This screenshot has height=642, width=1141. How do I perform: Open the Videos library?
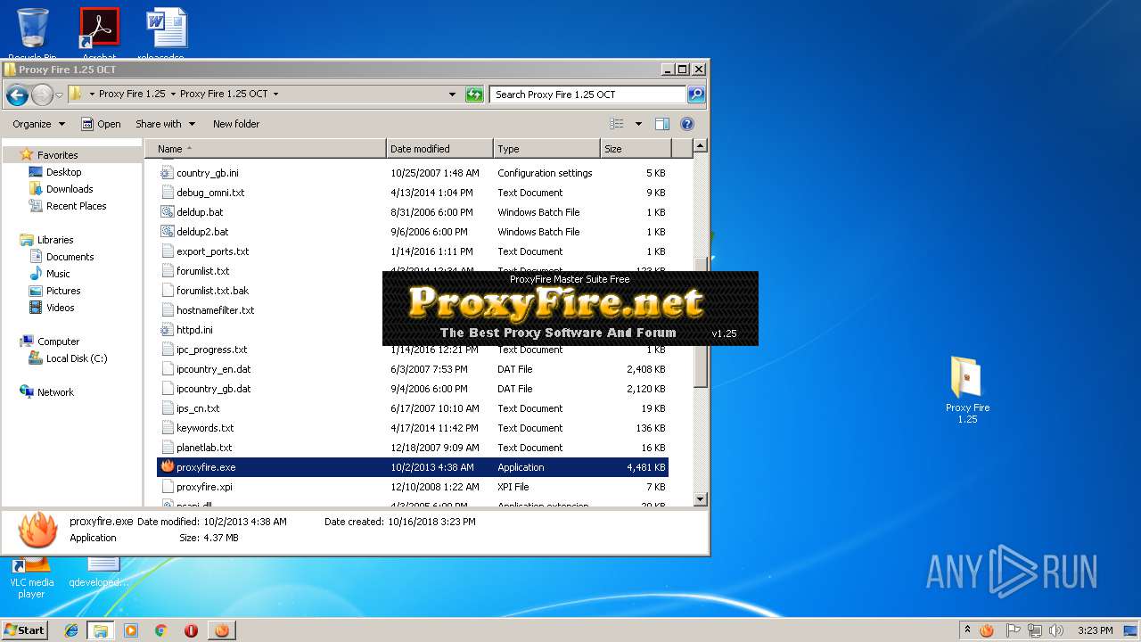61,308
